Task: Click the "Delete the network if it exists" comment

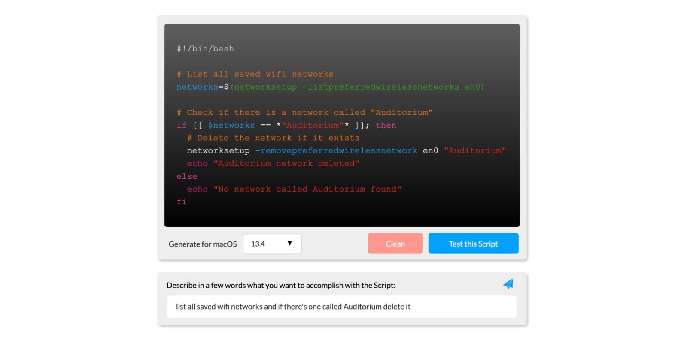Action: pos(273,138)
